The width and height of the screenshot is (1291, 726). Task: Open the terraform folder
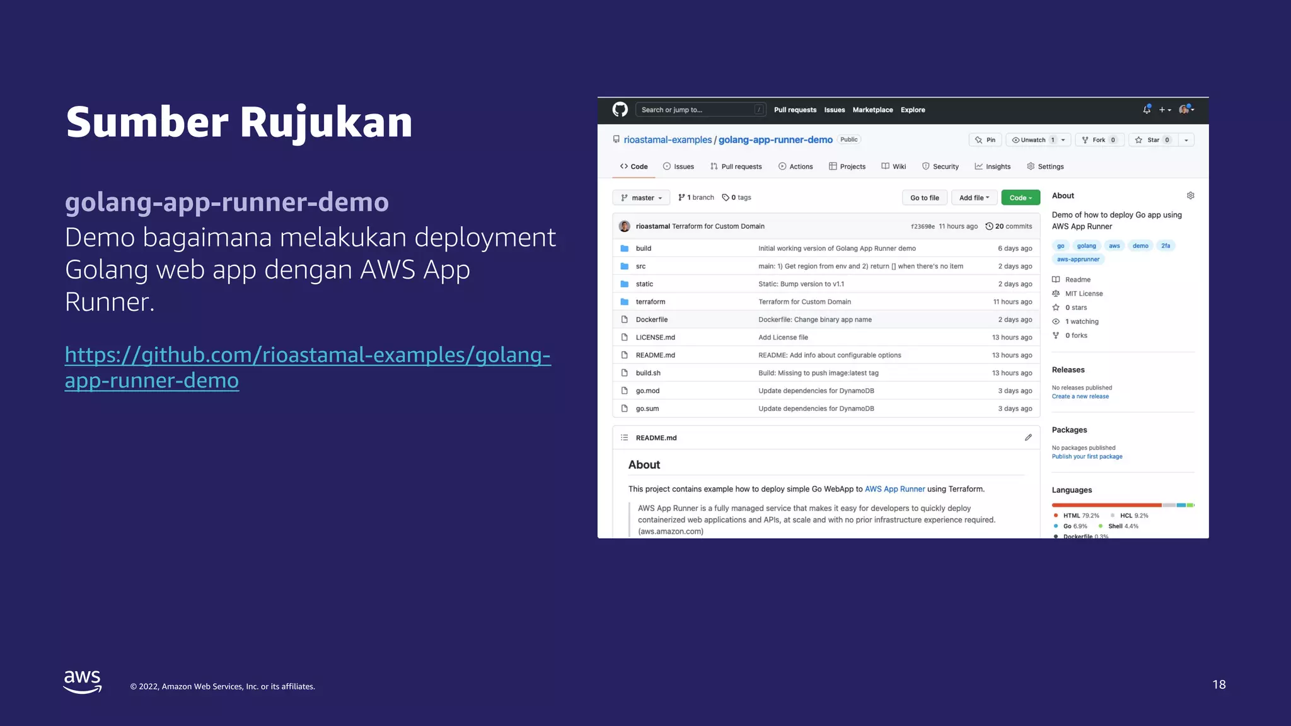coord(651,302)
